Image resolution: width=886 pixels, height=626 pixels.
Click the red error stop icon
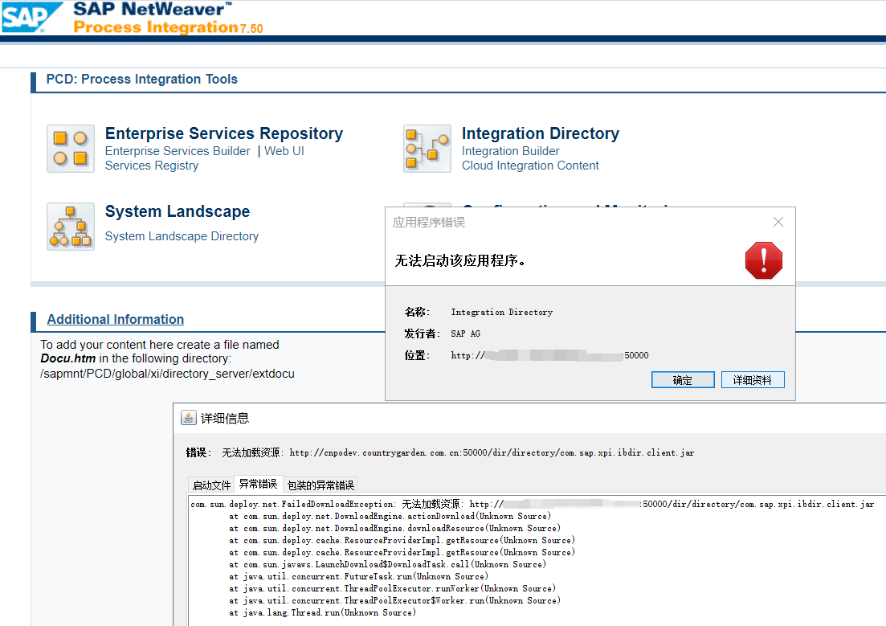click(763, 260)
